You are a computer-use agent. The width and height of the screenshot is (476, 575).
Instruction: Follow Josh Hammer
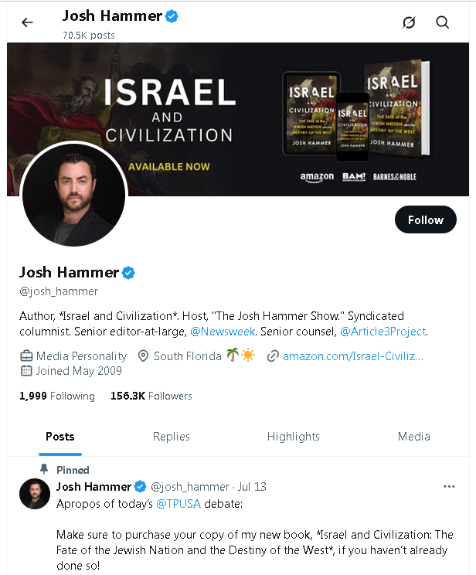425,220
